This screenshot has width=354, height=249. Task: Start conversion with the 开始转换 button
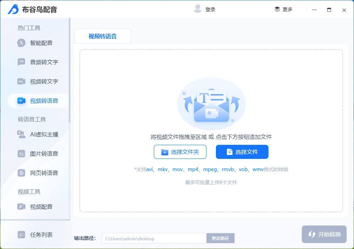pos(324,234)
